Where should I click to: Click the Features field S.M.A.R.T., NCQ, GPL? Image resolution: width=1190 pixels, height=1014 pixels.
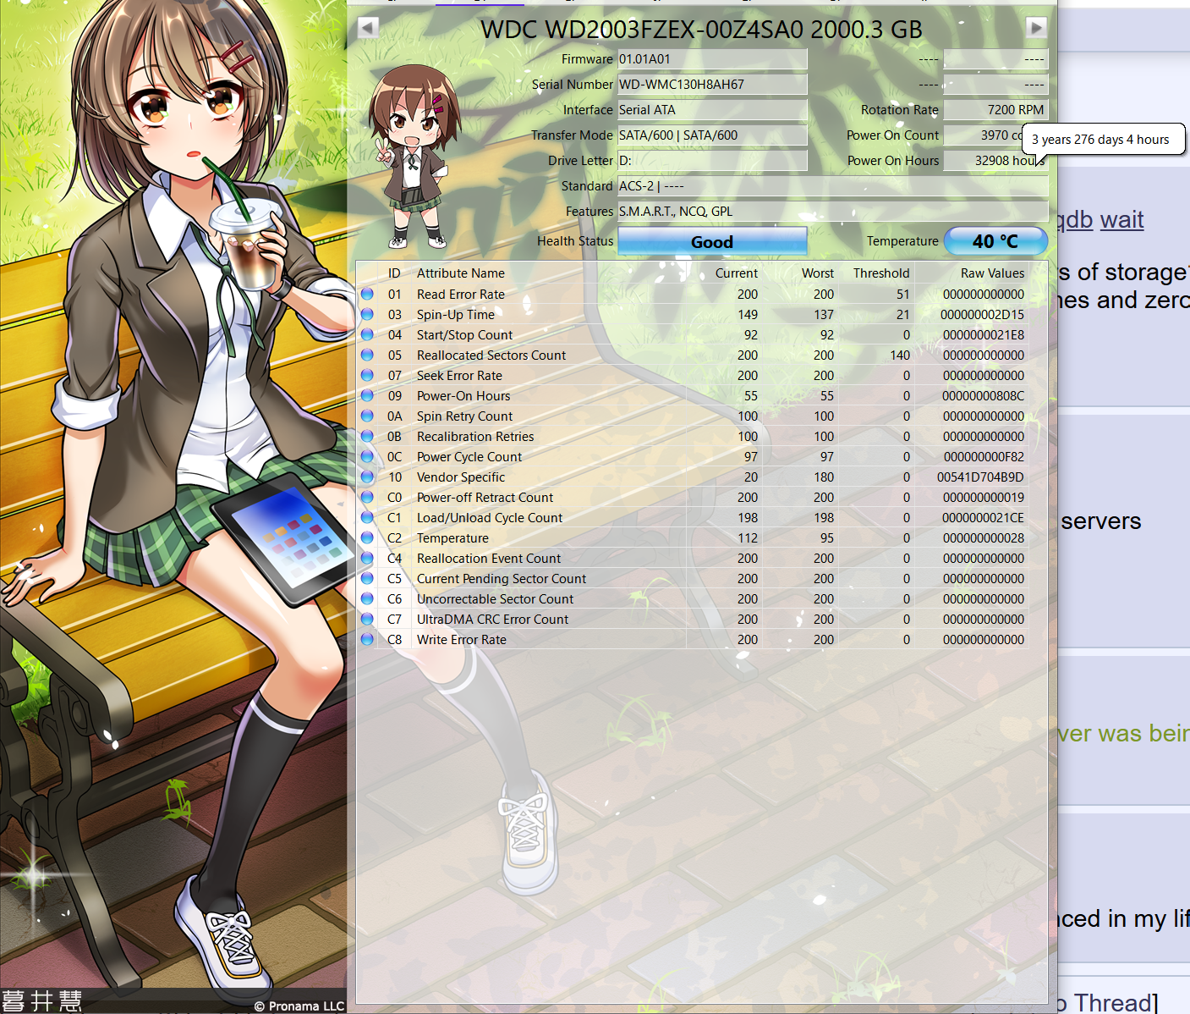833,212
